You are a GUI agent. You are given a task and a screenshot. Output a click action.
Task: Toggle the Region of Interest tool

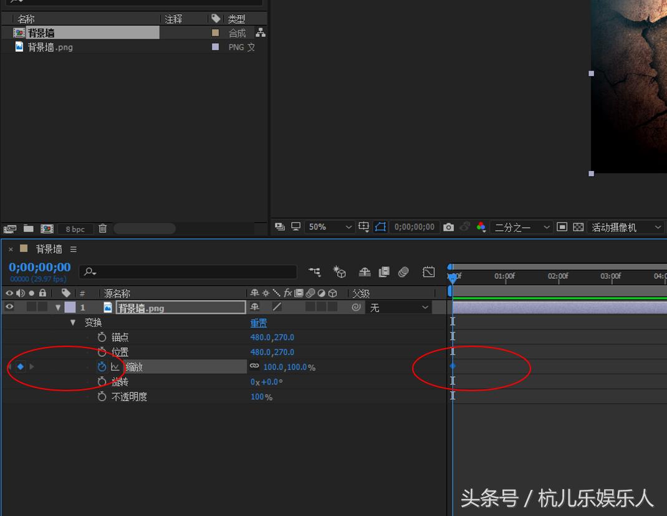point(380,227)
